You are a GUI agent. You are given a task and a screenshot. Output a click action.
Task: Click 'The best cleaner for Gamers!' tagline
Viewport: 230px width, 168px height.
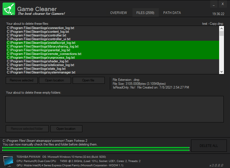pos(41,14)
